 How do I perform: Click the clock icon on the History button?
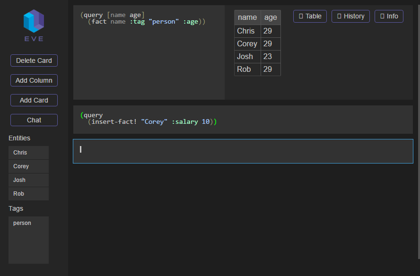338,16
